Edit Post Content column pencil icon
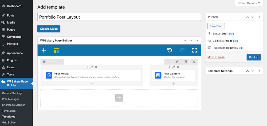Image resolution: width=267 pixels, height=126 pixels. point(174,67)
